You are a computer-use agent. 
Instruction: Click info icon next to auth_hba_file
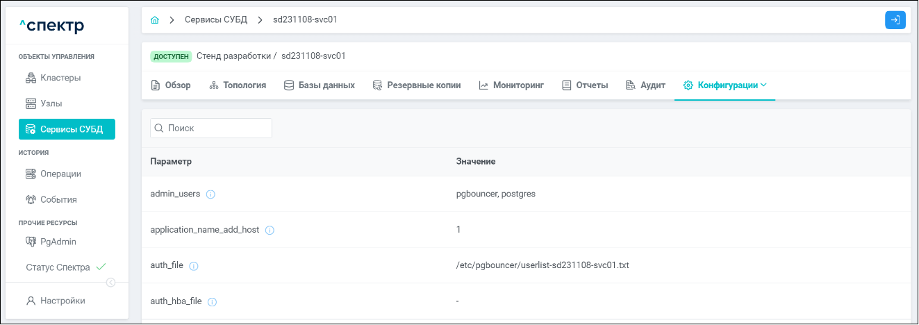(213, 302)
